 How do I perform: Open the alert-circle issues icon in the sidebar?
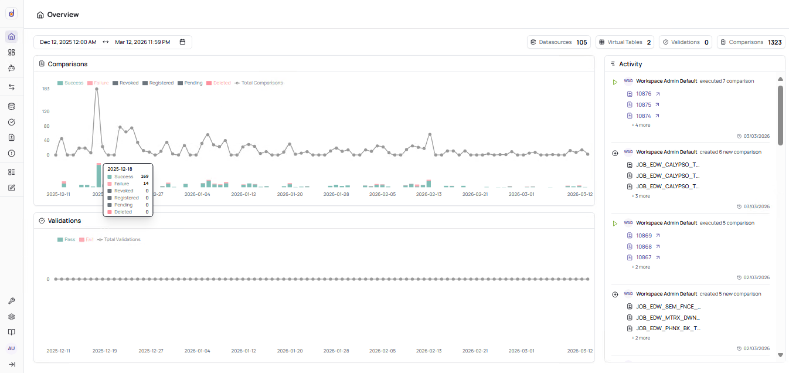(11, 153)
